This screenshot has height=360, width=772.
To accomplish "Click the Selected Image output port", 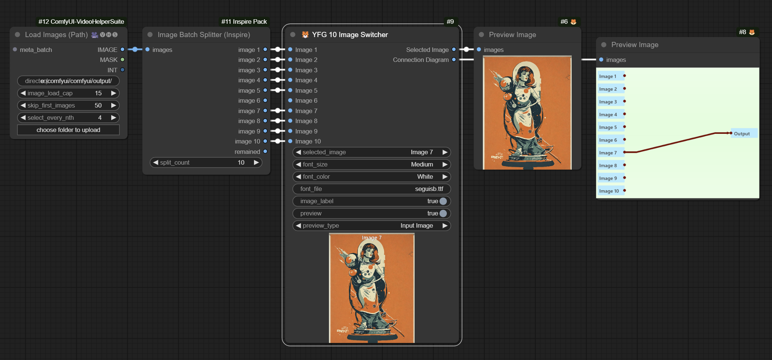I will click(x=454, y=49).
